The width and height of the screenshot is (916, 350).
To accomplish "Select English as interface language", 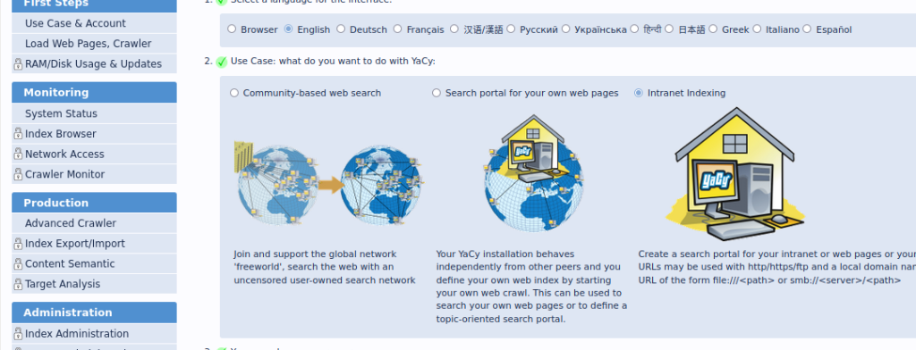I will (x=289, y=29).
